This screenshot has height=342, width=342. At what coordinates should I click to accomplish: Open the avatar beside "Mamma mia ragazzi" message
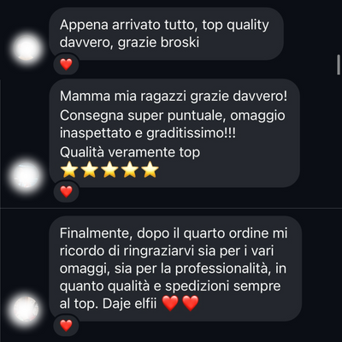click(x=27, y=176)
